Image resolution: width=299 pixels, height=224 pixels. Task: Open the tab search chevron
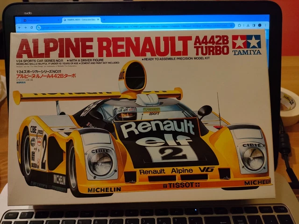click(x=19, y=20)
